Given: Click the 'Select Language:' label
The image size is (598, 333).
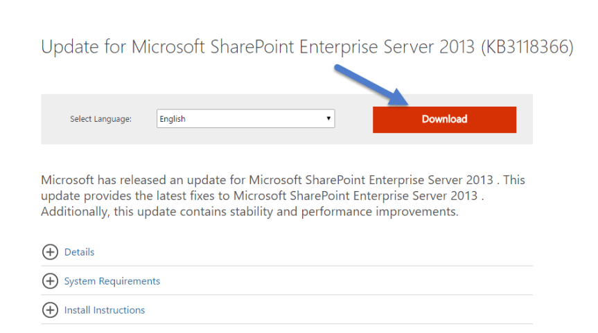Looking at the screenshot, I should (x=101, y=119).
